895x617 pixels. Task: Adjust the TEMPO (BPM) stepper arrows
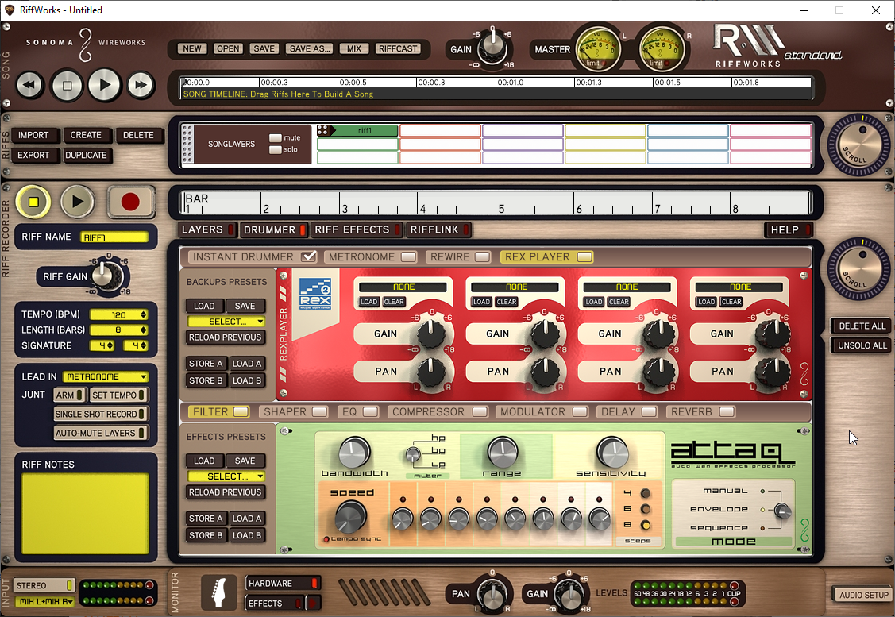[x=143, y=314]
